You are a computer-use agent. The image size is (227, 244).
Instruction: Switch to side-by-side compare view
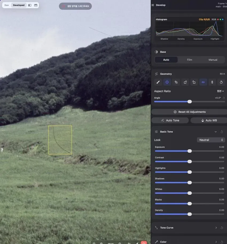pos(30,5)
